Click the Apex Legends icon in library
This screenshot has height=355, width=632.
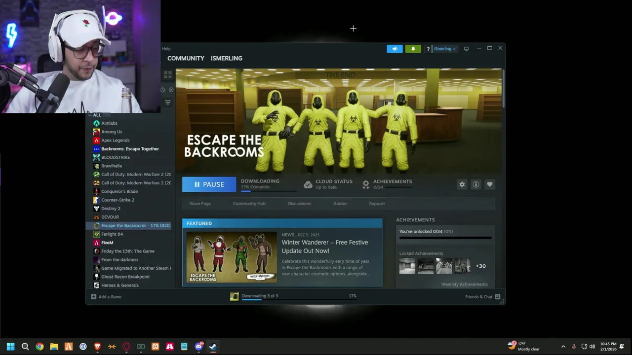point(97,140)
